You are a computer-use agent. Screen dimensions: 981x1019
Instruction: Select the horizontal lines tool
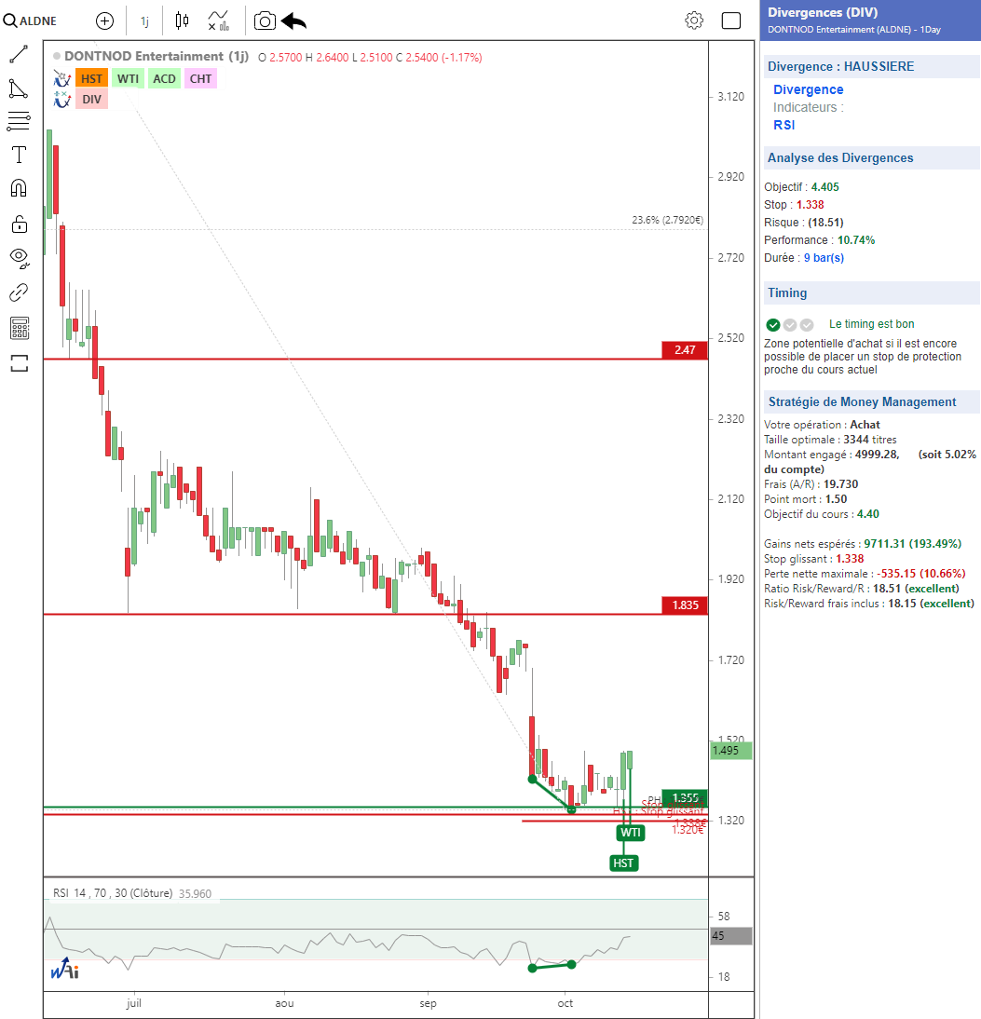point(19,121)
